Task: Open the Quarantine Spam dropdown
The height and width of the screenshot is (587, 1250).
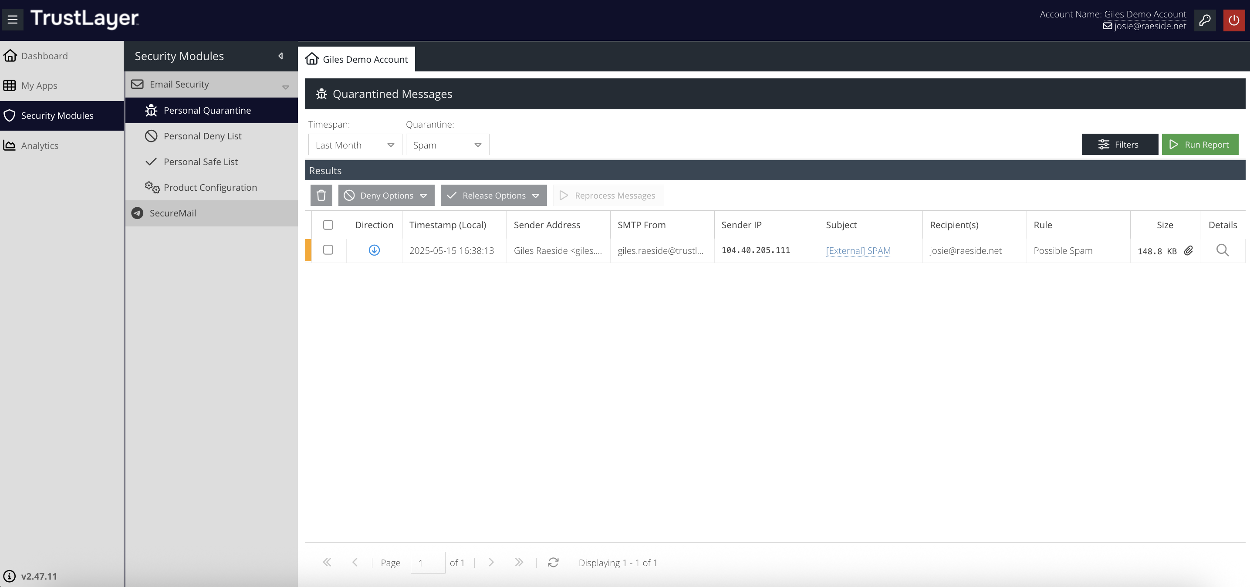Action: coord(447,145)
